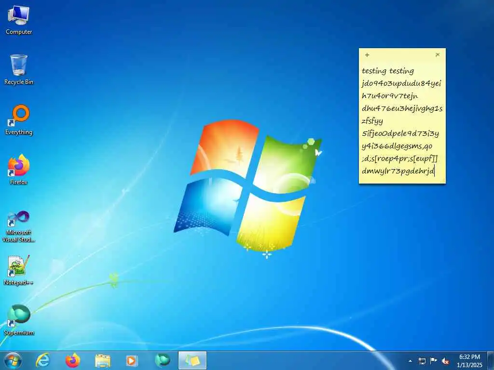The height and width of the screenshot is (370, 494).
Task: Select the Supermium desktop shortcut
Action: point(19,320)
